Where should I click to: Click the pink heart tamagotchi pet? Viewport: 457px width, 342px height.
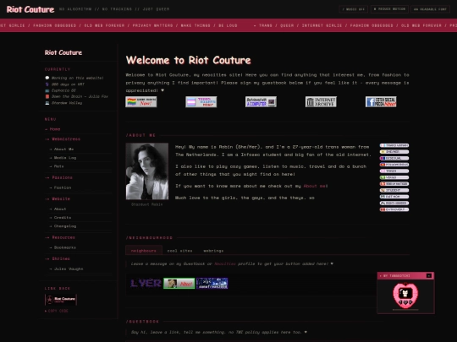click(x=405, y=296)
